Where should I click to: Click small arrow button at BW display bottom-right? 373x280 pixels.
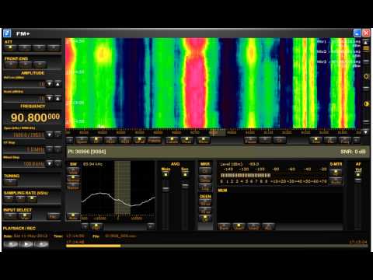tap(151, 226)
